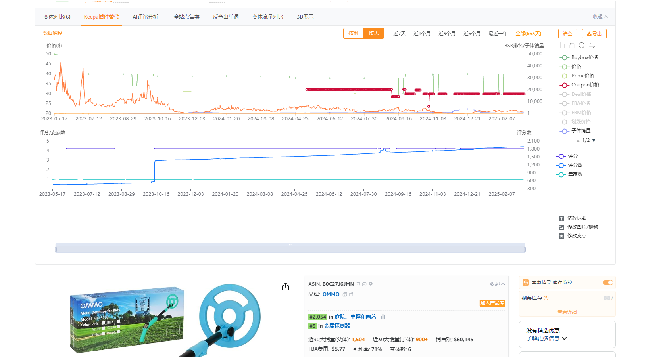This screenshot has width=663, height=357.
Task: Turn off 库存监控 switch
Action: [x=608, y=283]
